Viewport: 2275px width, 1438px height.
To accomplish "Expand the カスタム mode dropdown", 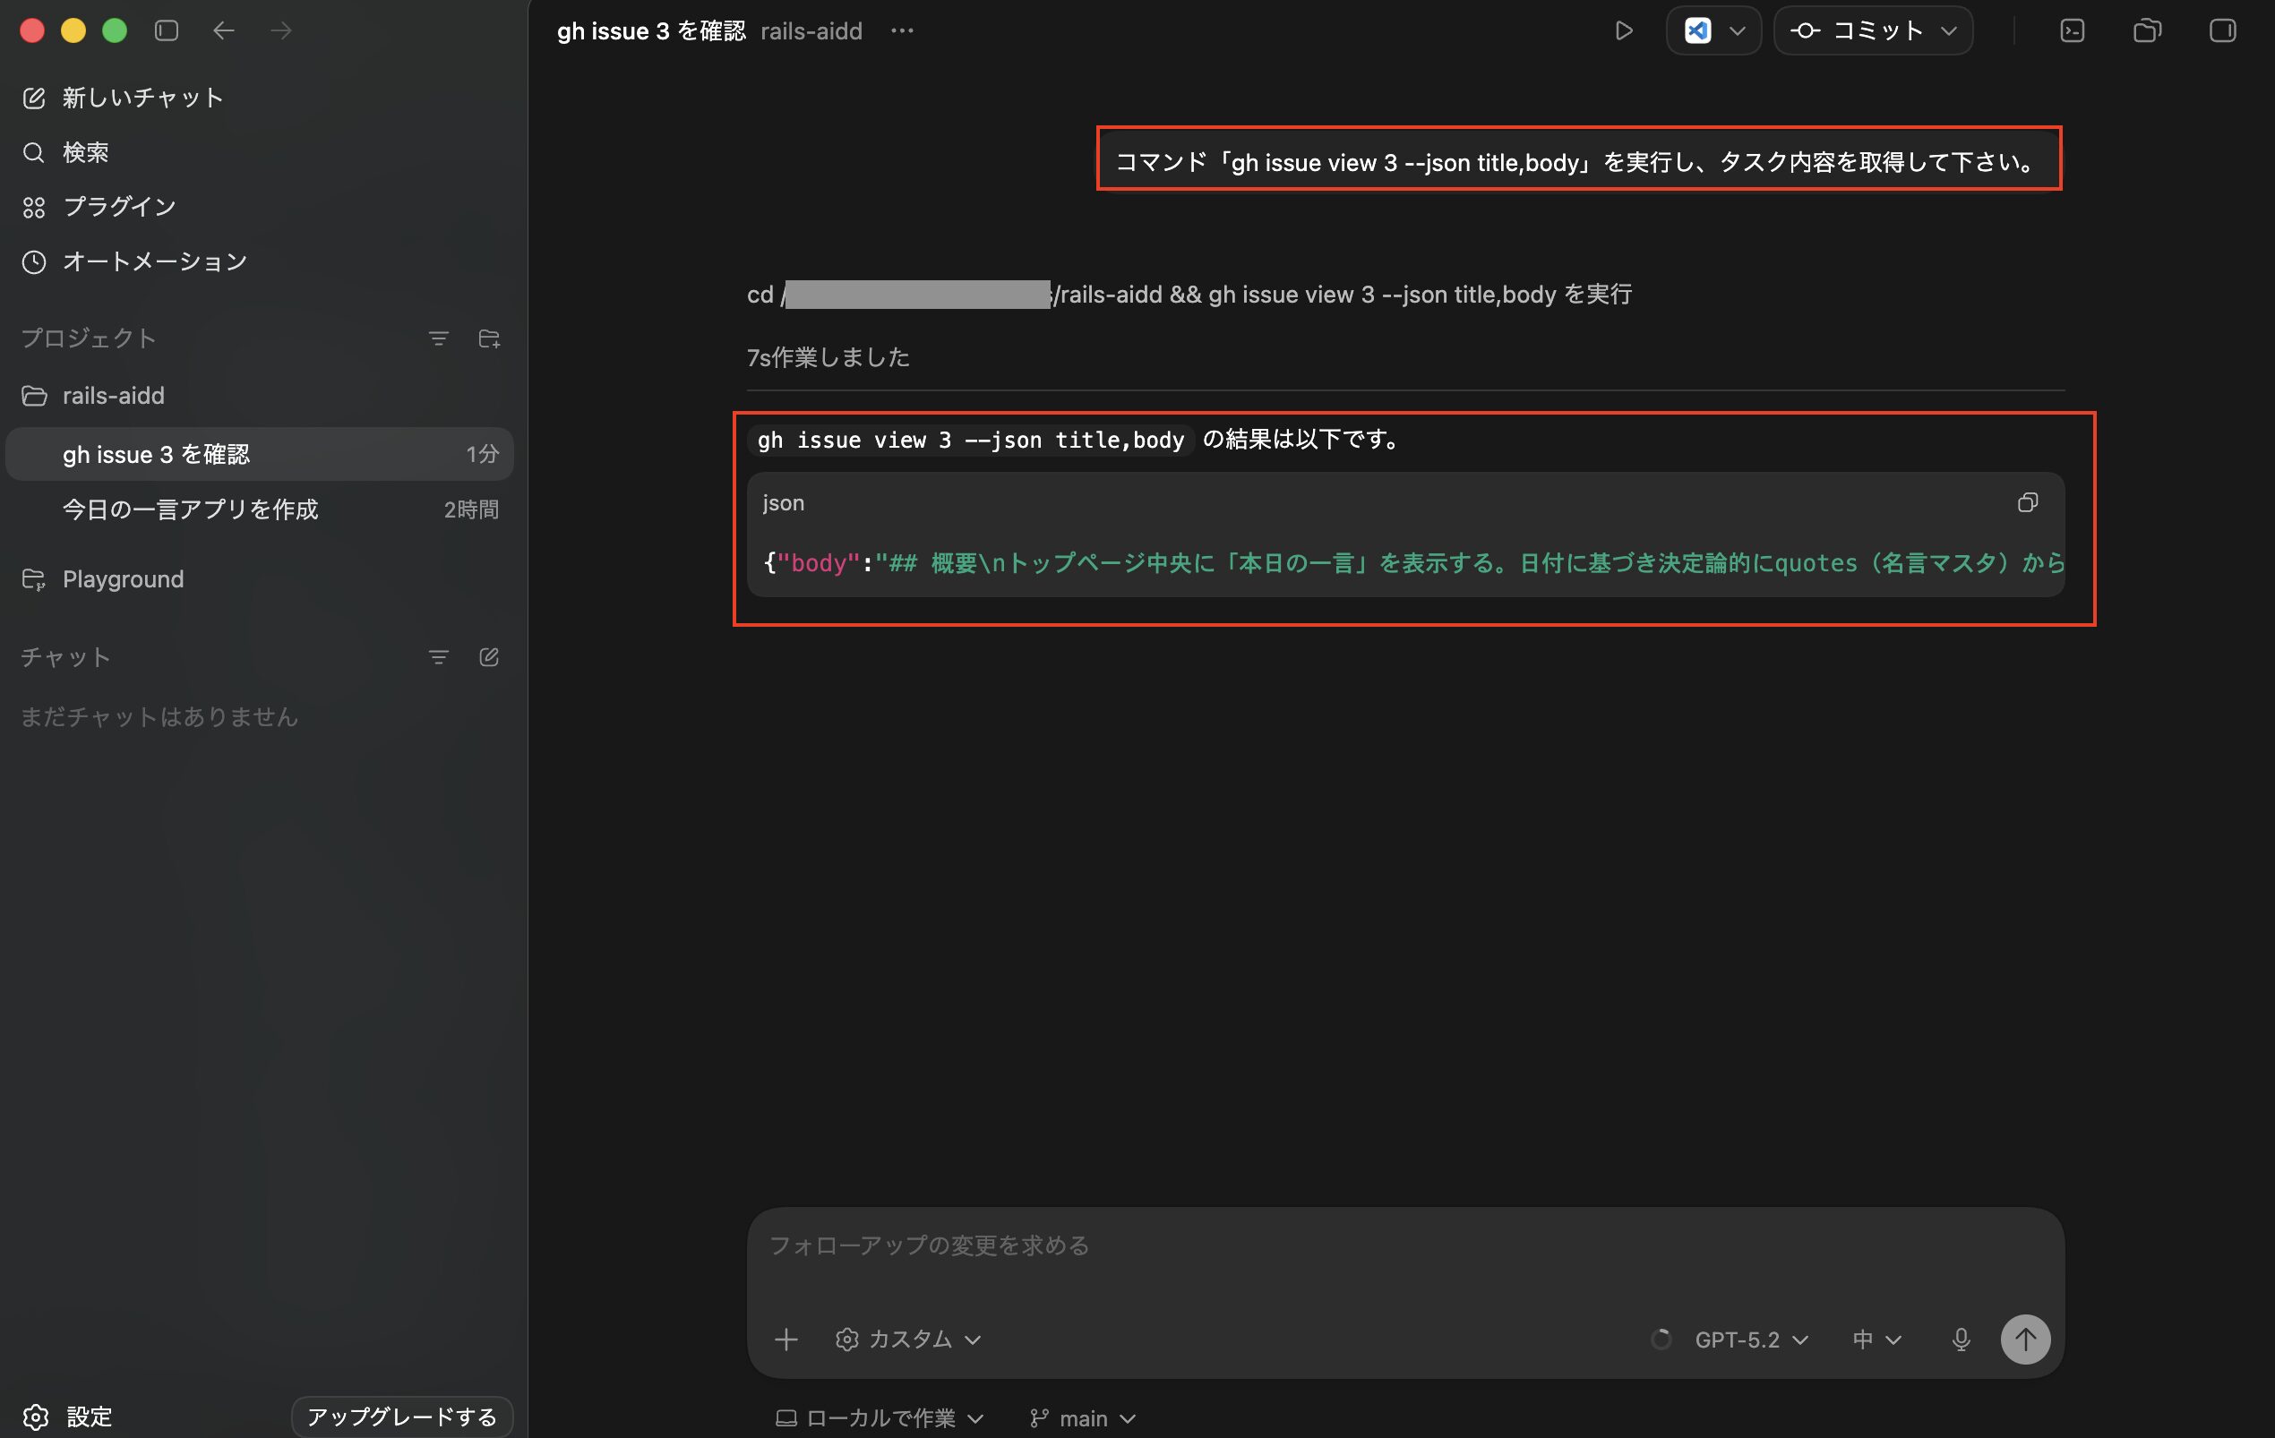I will (x=908, y=1339).
